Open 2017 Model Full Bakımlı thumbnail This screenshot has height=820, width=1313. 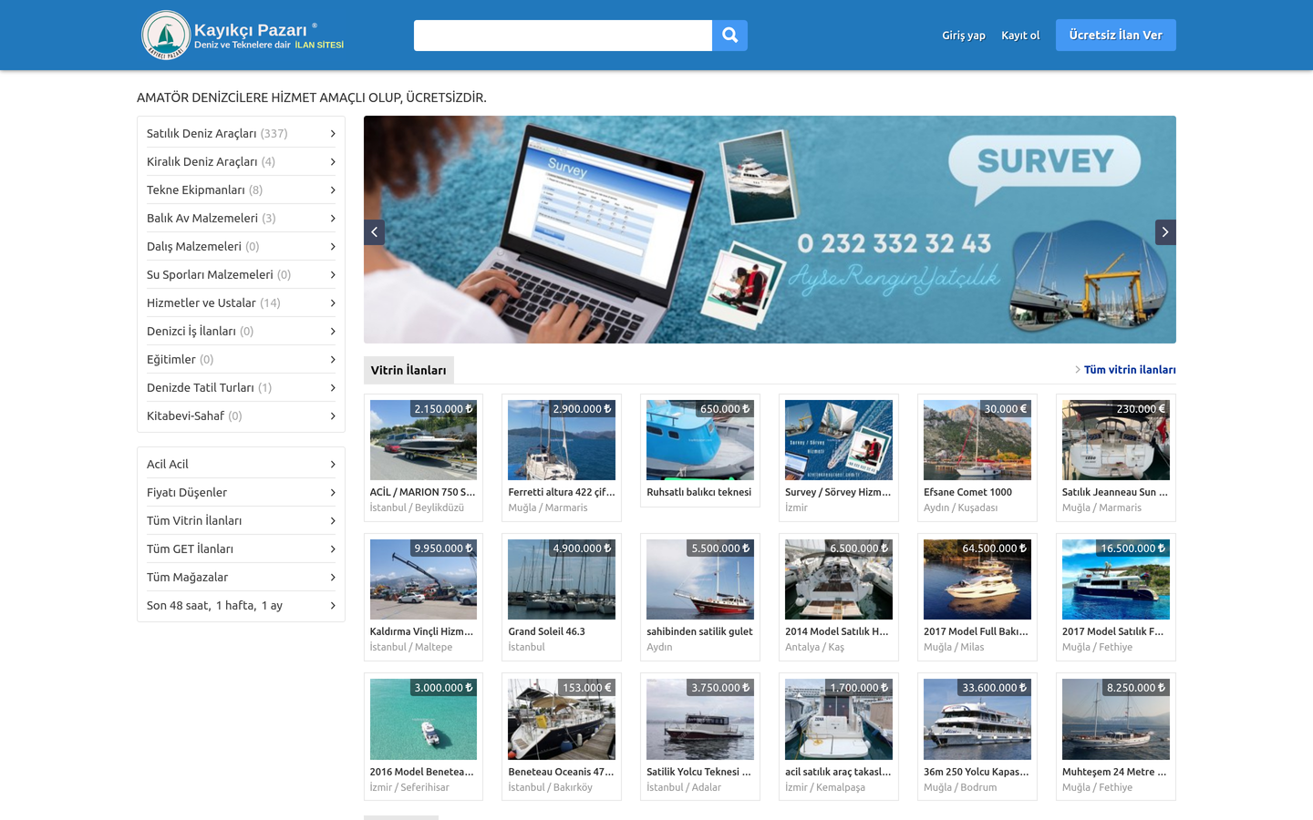point(977,579)
